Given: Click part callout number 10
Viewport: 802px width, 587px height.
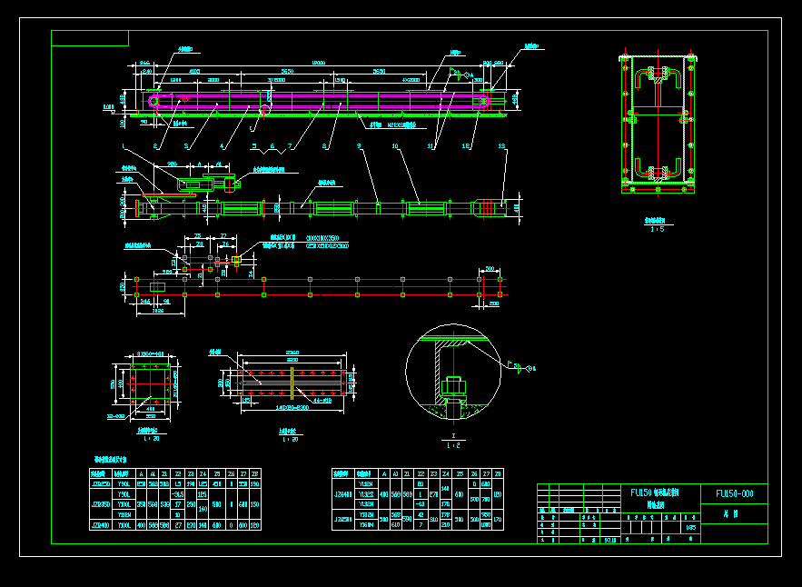Looking at the screenshot, I should coord(395,146).
